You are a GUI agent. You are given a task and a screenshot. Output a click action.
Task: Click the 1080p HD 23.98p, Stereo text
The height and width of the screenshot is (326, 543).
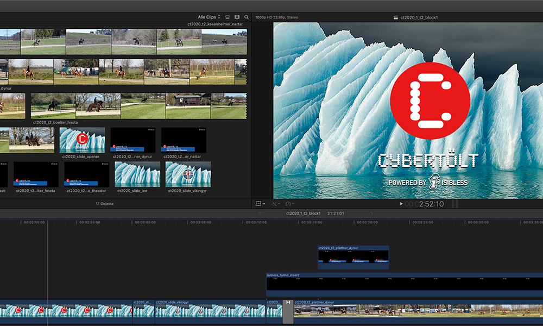tap(277, 17)
